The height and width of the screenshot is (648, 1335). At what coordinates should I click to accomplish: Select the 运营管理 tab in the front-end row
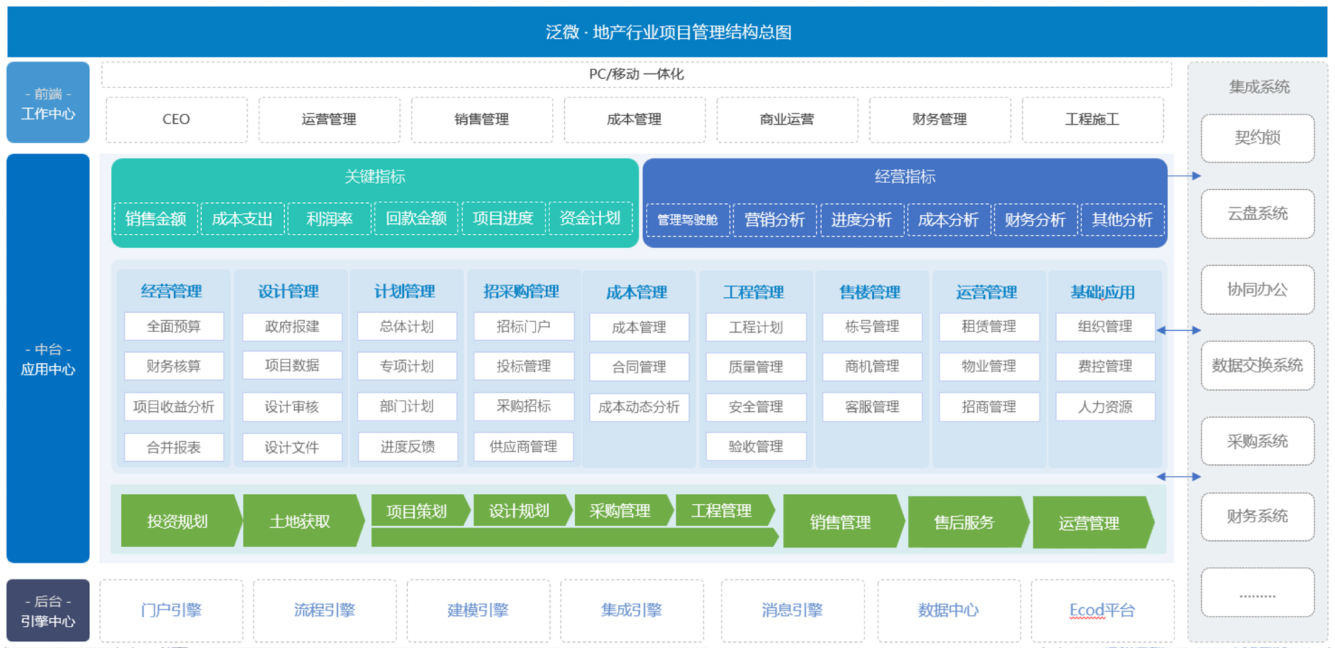click(x=329, y=120)
